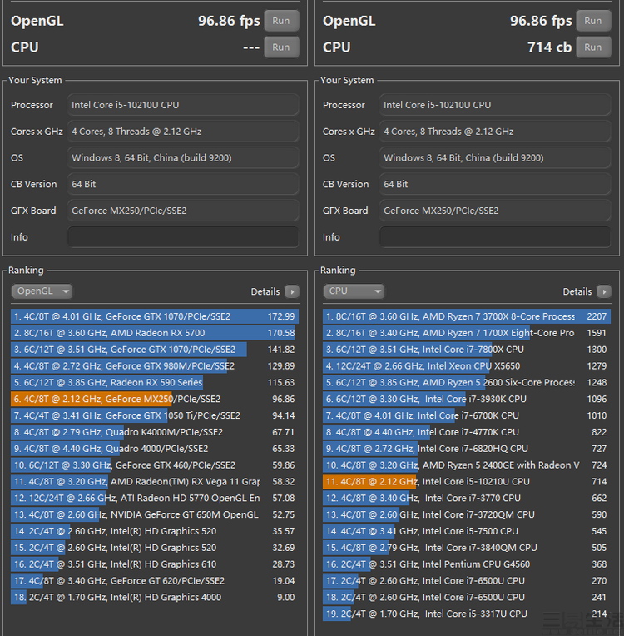
Task: Click left OS field Windows 8
Action: [183, 158]
